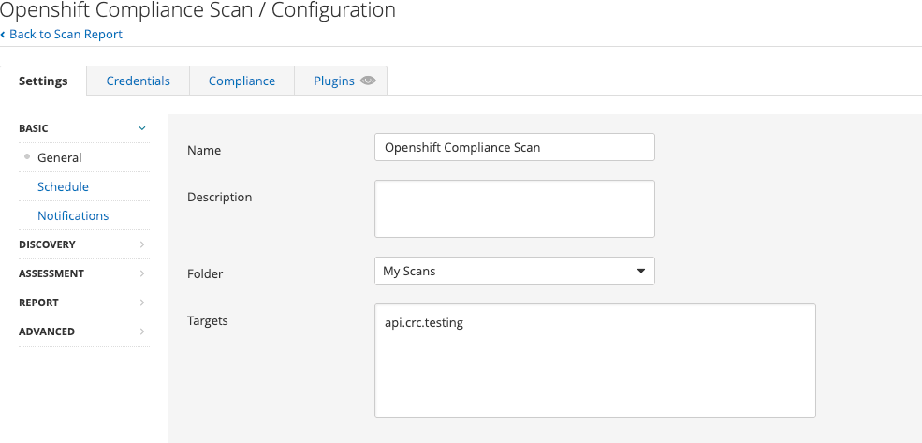Image resolution: width=922 pixels, height=443 pixels.
Task: Follow the Back to Scan Report link
Action: coord(66,35)
